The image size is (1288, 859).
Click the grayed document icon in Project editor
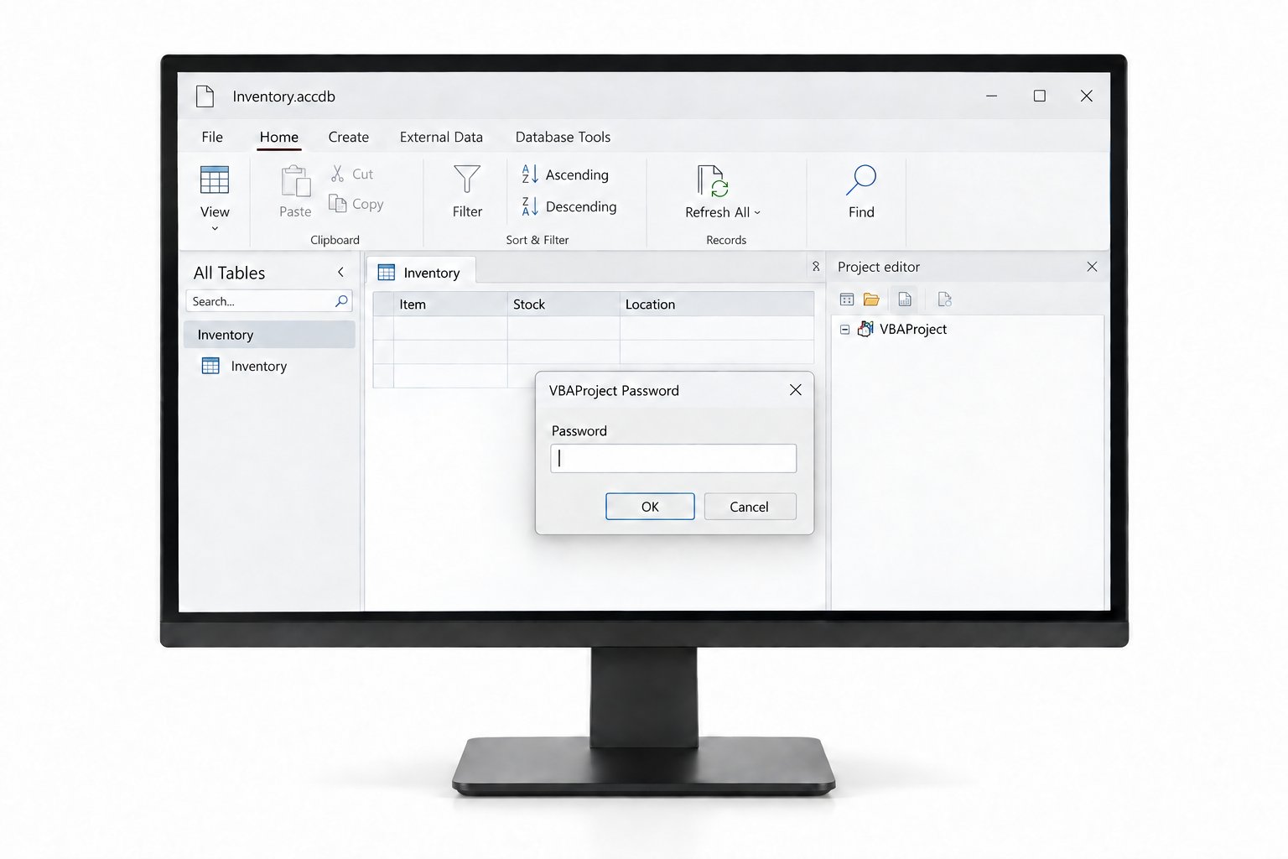coord(945,299)
